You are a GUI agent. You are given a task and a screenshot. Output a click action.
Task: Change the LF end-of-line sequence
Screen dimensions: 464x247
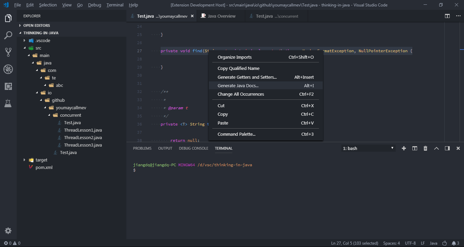423,243
